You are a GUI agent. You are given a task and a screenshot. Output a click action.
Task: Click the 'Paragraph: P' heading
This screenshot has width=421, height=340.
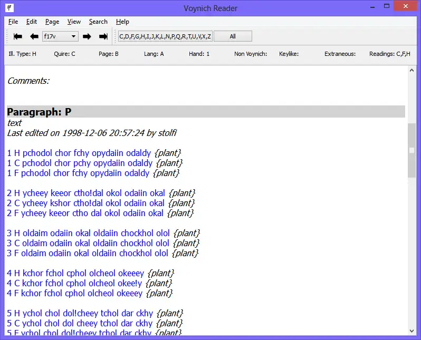pyautogui.click(x=39, y=112)
